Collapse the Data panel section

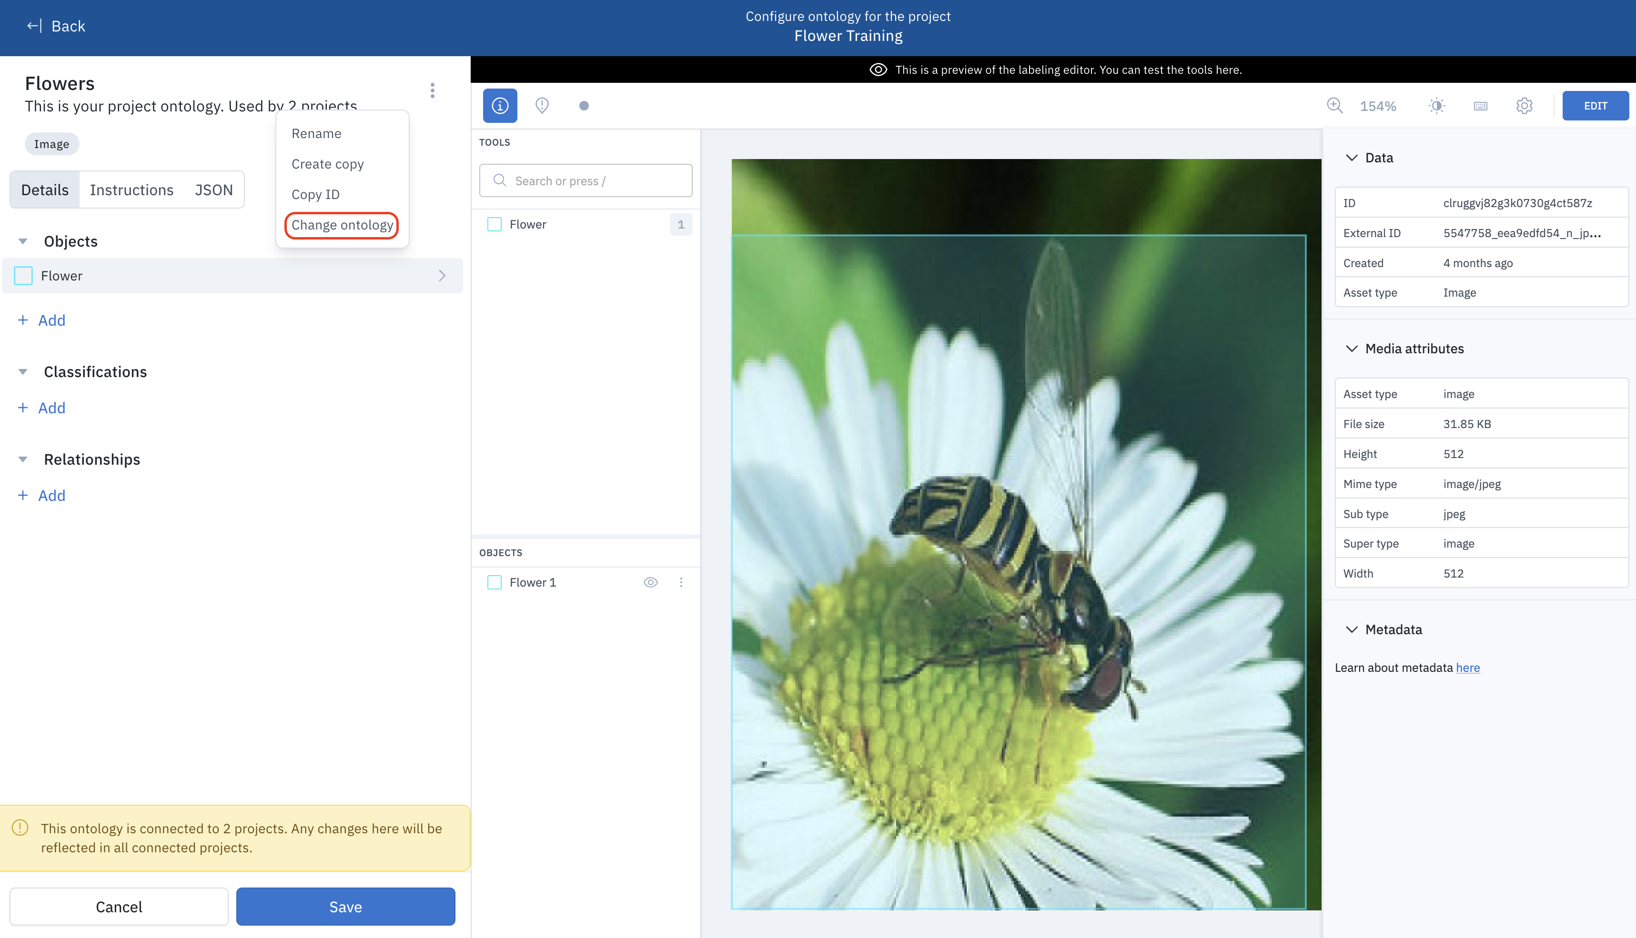coord(1352,158)
